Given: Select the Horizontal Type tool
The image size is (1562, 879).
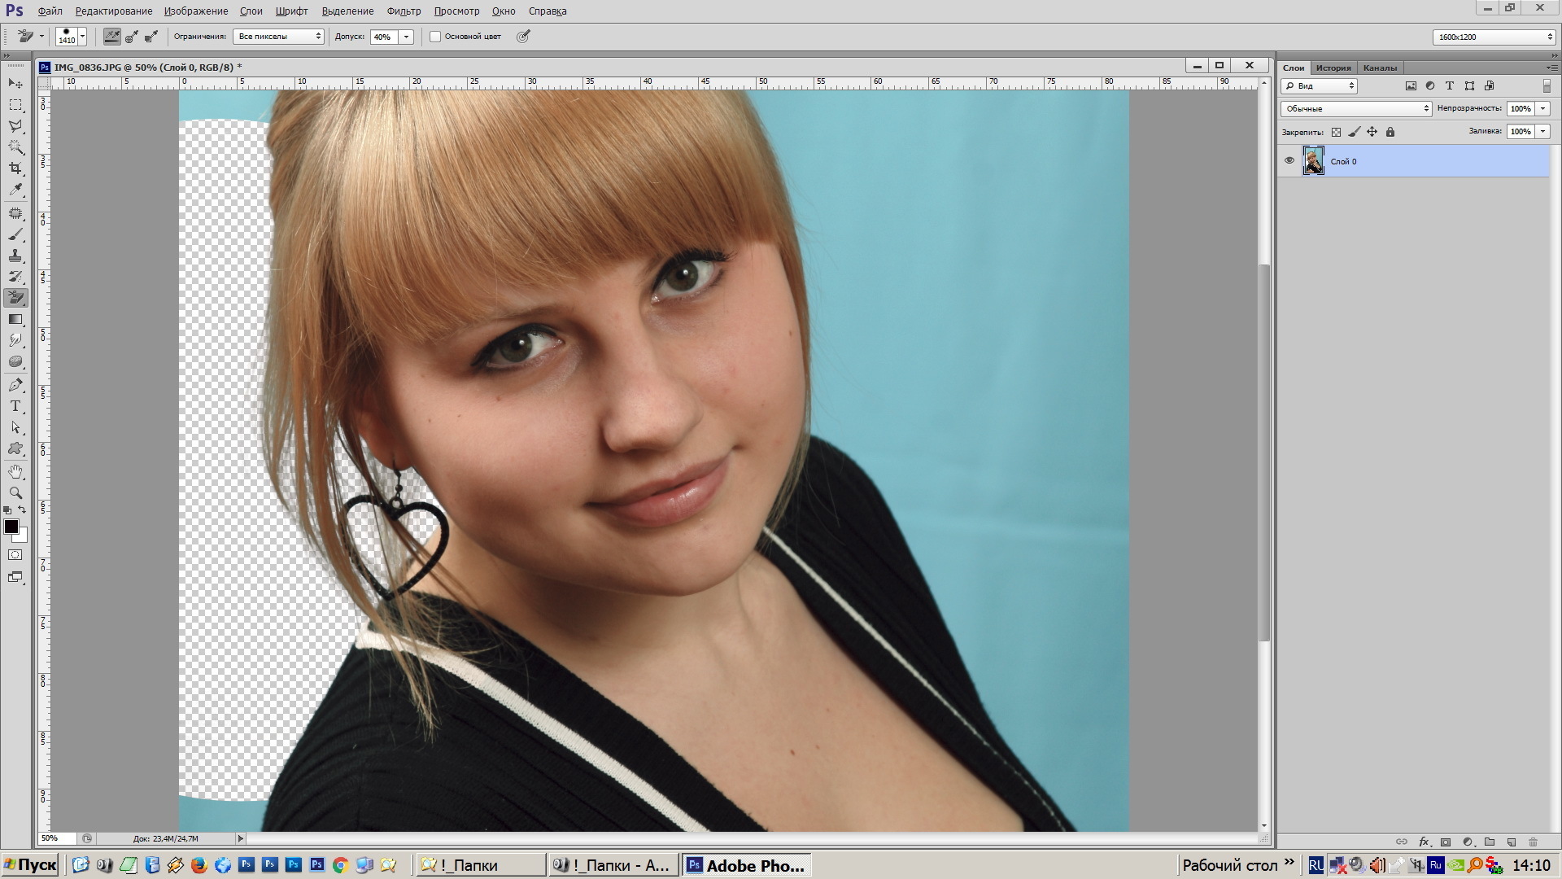Looking at the screenshot, I should point(15,406).
